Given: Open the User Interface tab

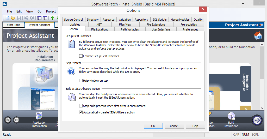Looking at the screenshot, I should pos(161,29).
